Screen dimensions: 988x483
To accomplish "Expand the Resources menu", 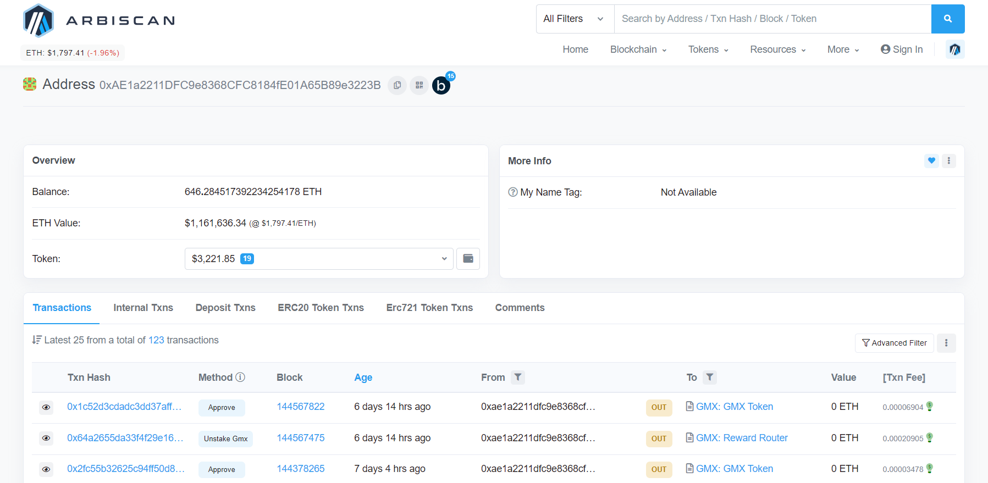I will pyautogui.click(x=778, y=49).
